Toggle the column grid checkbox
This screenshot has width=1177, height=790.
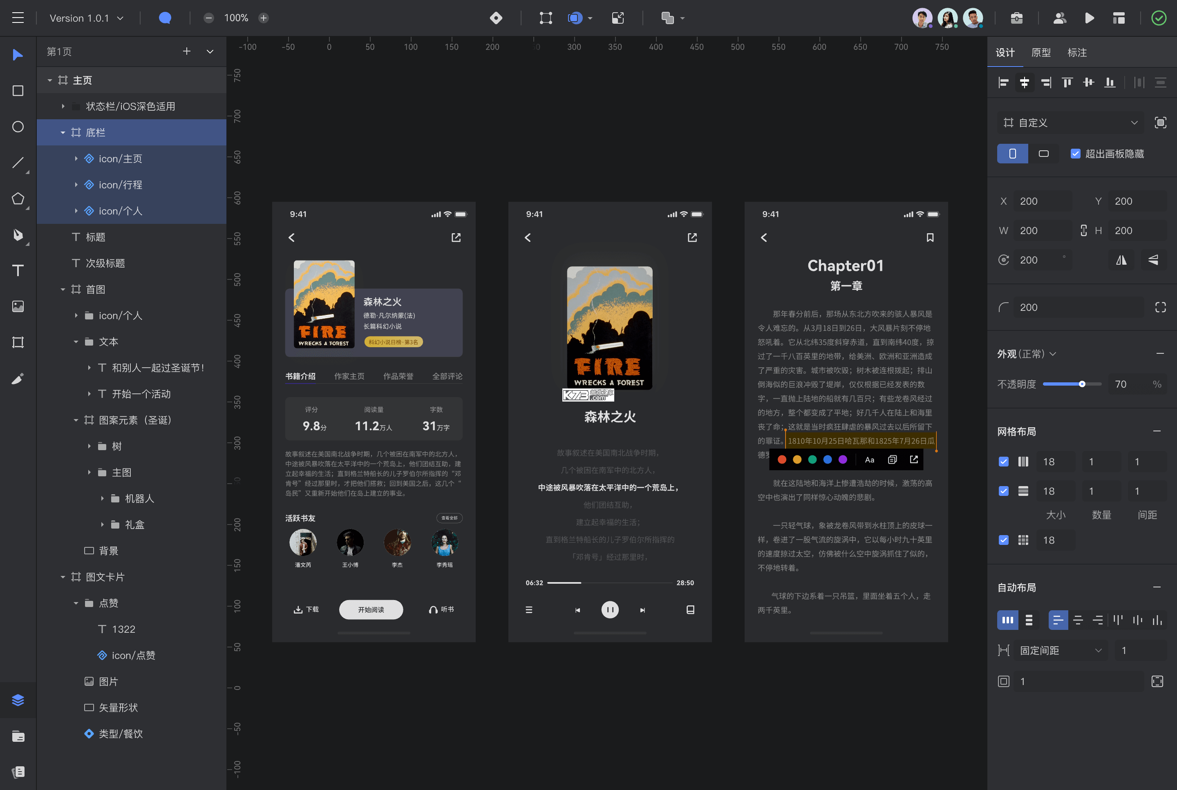coord(1004,462)
